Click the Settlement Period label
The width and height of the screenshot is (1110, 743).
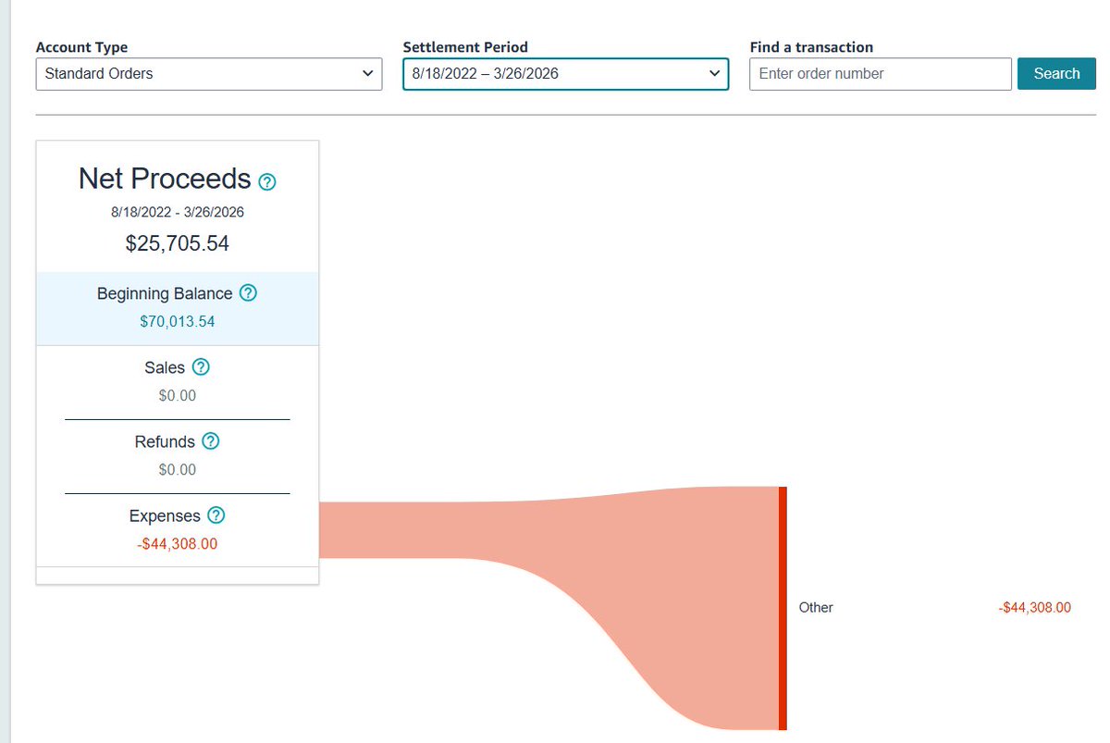click(465, 47)
